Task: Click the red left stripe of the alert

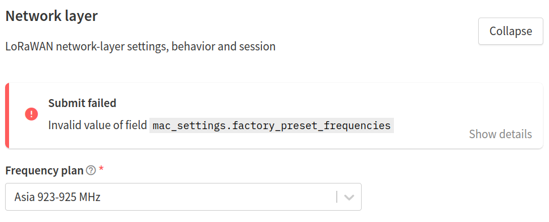Action: click(7, 116)
